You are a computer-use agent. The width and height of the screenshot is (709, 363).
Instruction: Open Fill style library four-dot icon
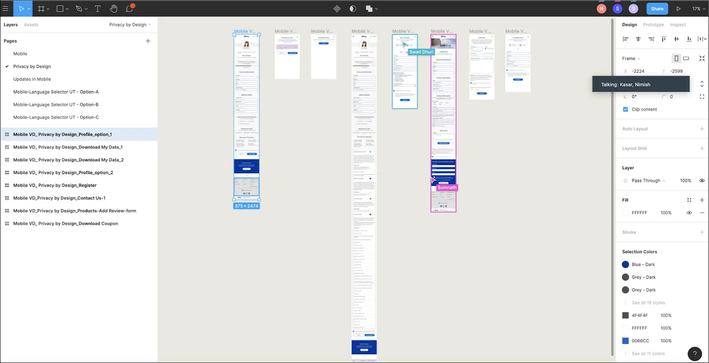click(689, 200)
